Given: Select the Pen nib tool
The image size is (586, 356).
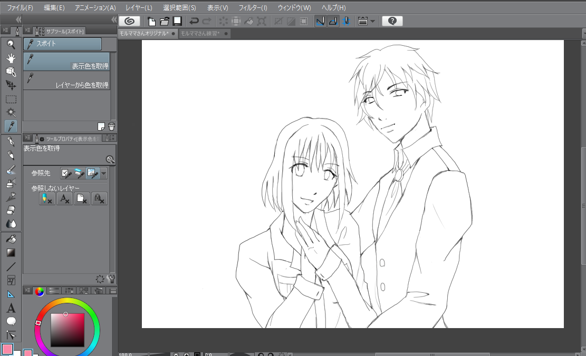Looking at the screenshot, I should tap(11, 142).
